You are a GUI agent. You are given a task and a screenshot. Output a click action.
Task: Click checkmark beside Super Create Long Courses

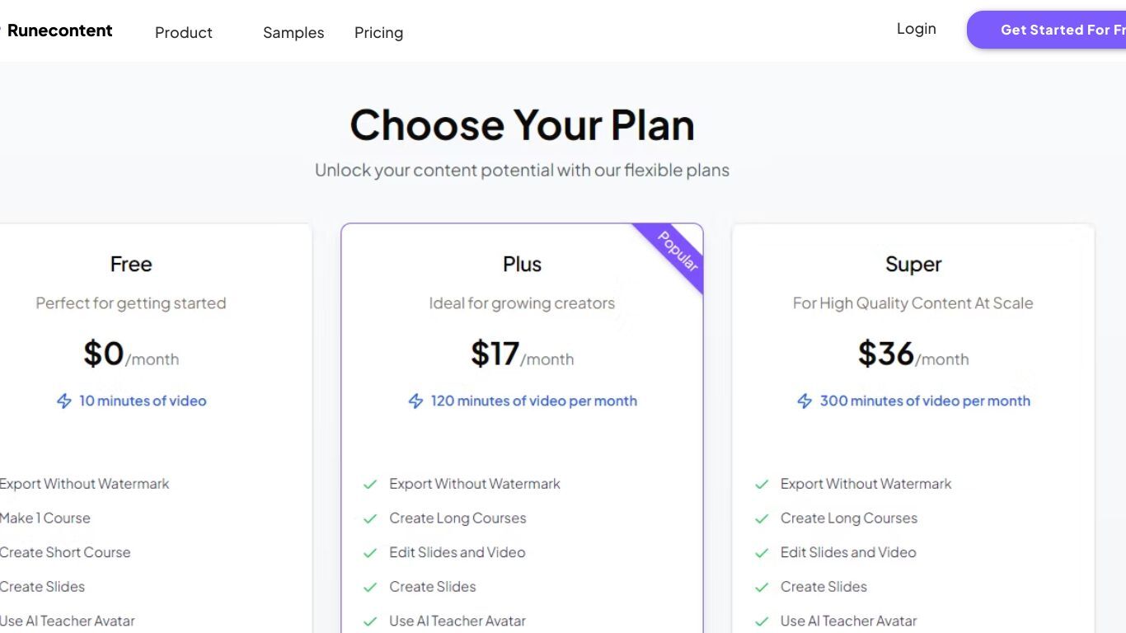pyautogui.click(x=762, y=518)
